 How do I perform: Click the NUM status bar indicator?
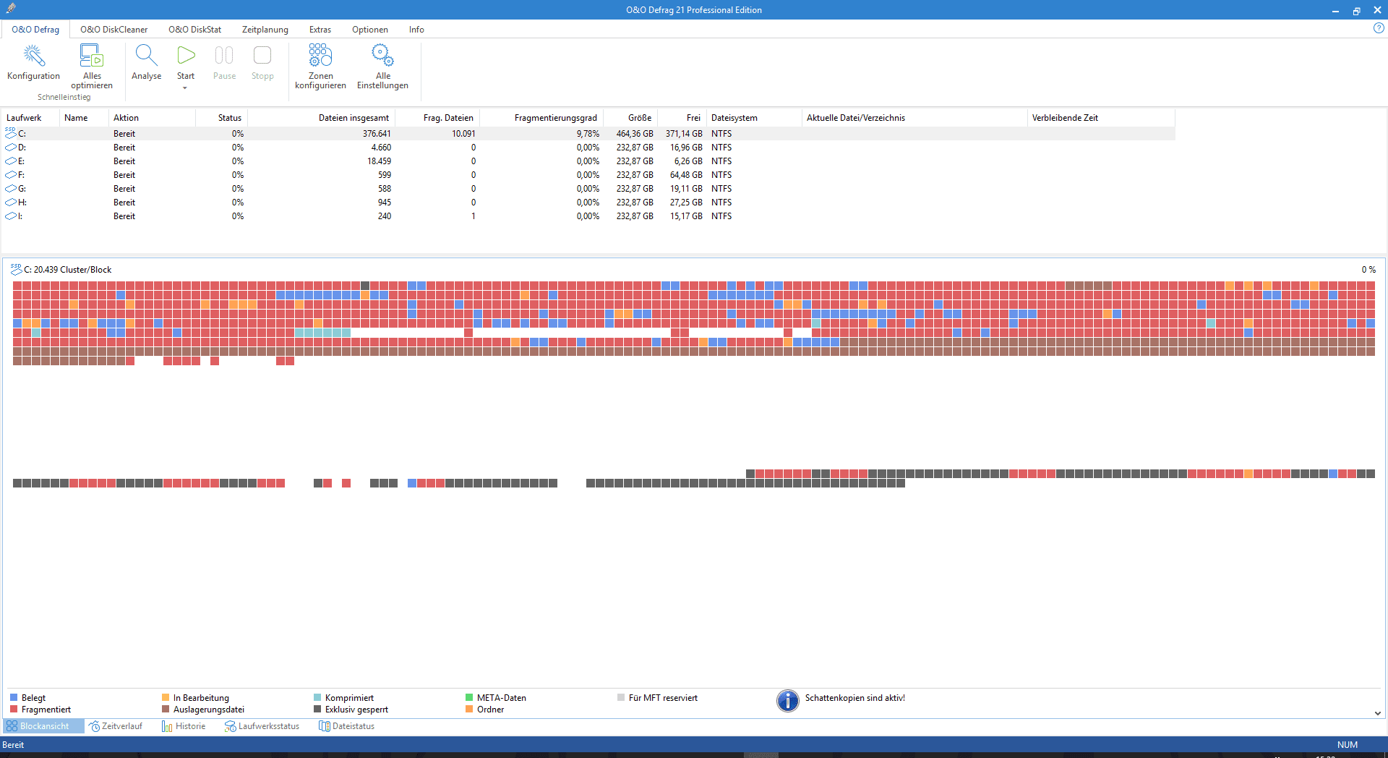click(1348, 745)
